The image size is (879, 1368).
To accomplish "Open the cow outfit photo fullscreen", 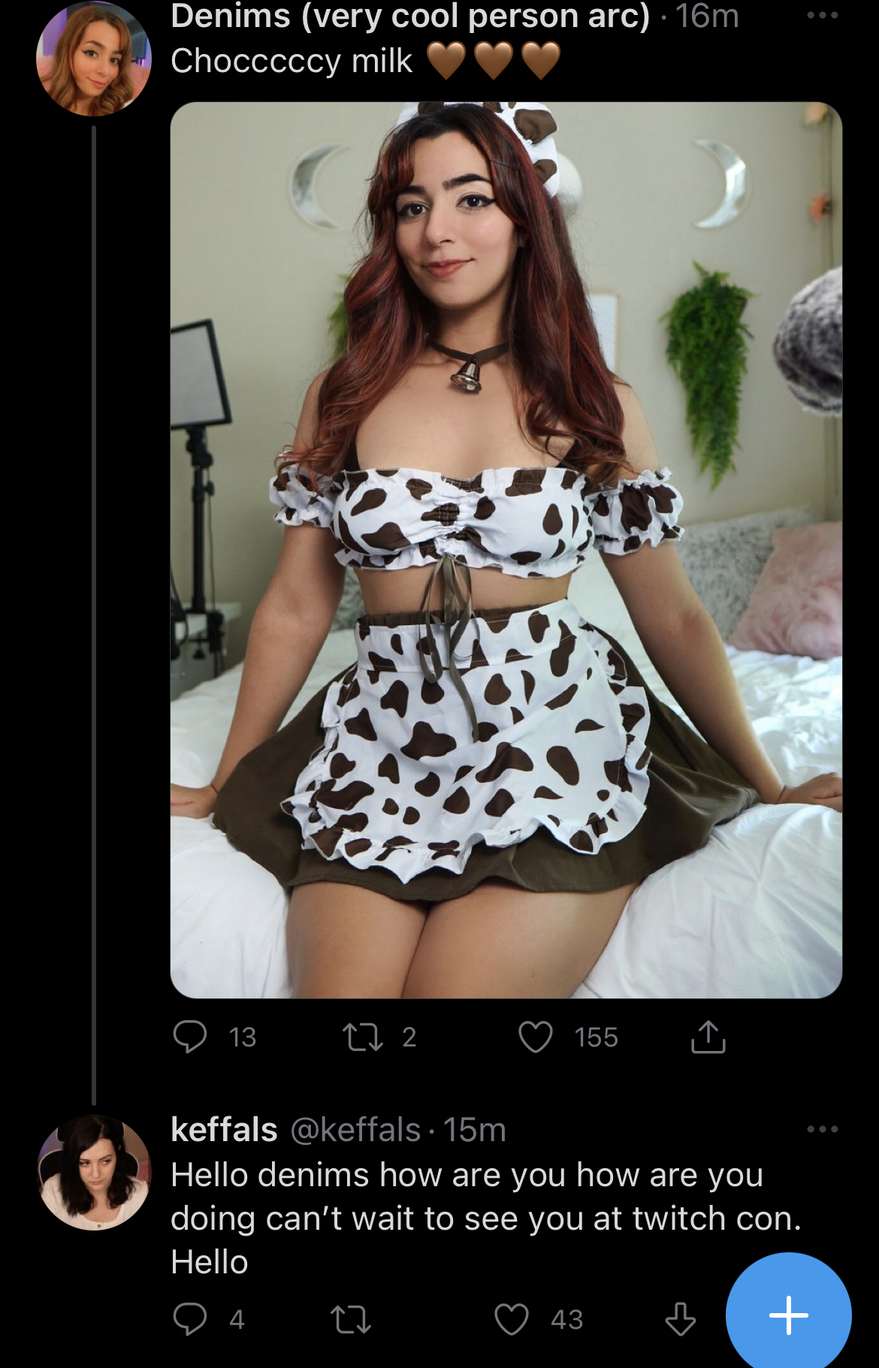I will pos(506,550).
